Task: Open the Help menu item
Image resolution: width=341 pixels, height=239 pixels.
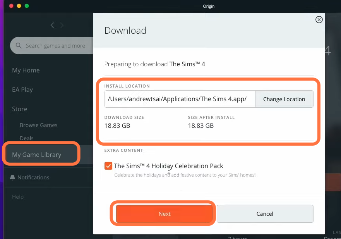Action: (18, 197)
